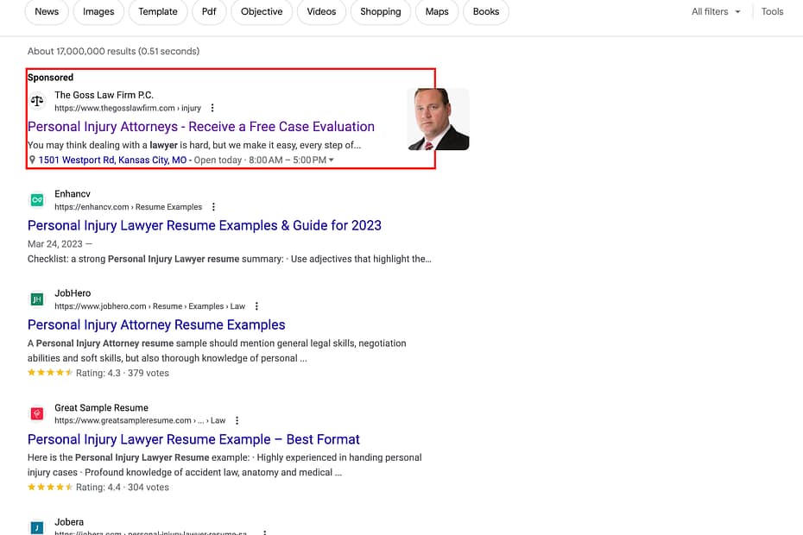Click the About 17,000,000 results text
Image resolution: width=803 pixels, height=535 pixels.
[x=114, y=51]
